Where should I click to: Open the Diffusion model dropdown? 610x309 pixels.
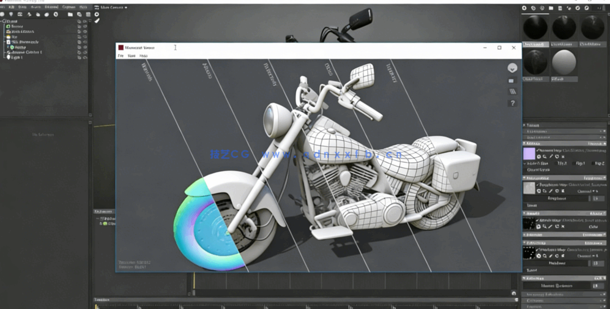[595, 235]
